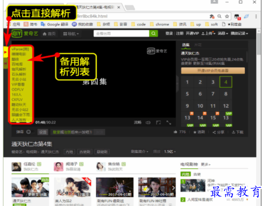Open the extension icon with red badge

pos(237,17)
